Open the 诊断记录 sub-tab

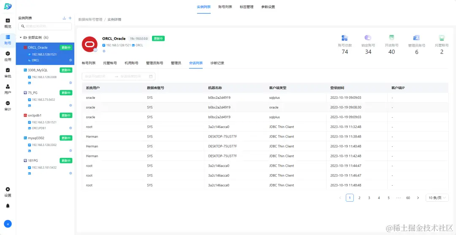coord(217,63)
